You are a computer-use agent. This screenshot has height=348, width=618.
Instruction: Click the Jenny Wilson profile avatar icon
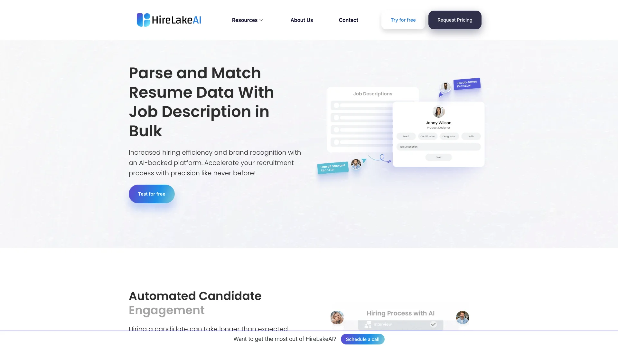(438, 111)
